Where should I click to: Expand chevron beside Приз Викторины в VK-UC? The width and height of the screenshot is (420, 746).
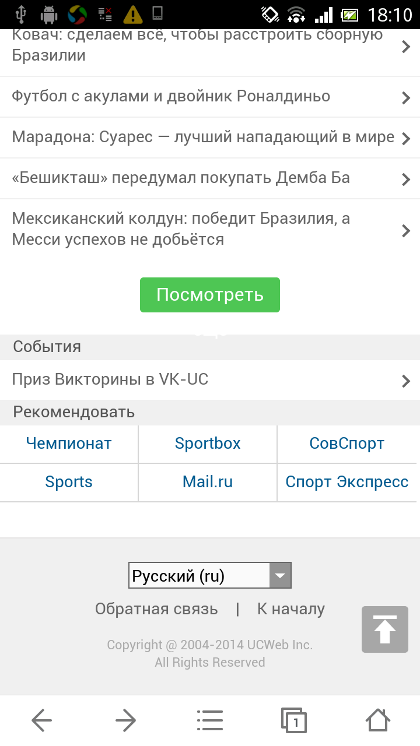tap(406, 381)
